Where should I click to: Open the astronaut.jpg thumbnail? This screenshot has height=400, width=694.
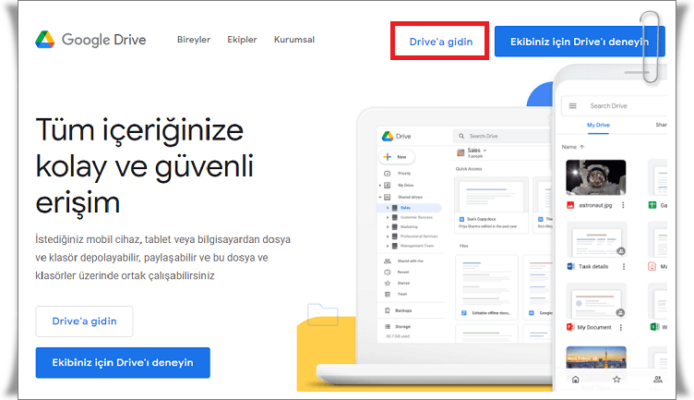596,177
